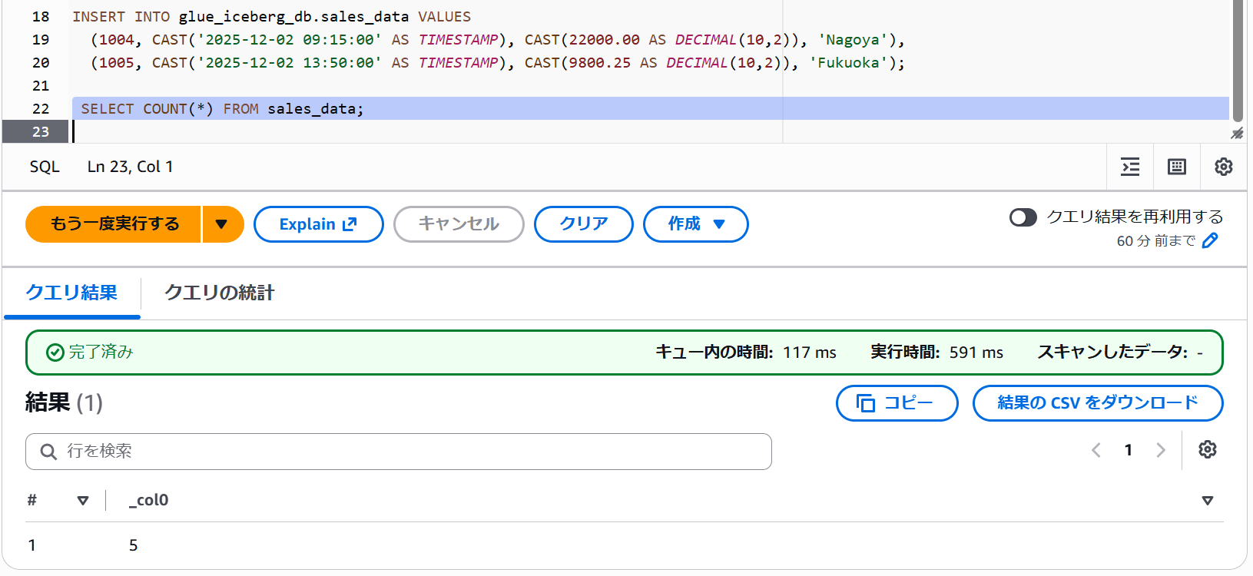Click the 60 分 前まで text

(x=1156, y=241)
